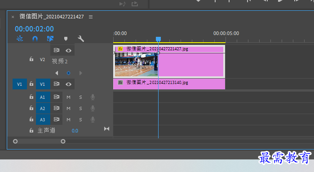Click the blue playhead marker

(x=158, y=39)
